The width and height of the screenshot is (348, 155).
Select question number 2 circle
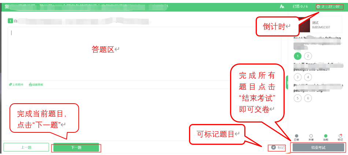point(308,56)
